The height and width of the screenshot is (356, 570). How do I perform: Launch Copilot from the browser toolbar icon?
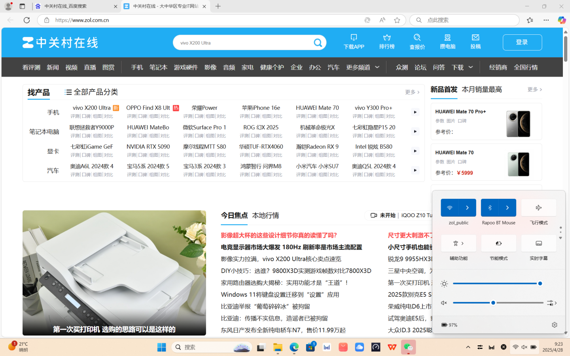(x=561, y=20)
